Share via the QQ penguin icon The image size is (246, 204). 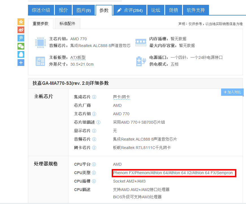tap(21, 54)
